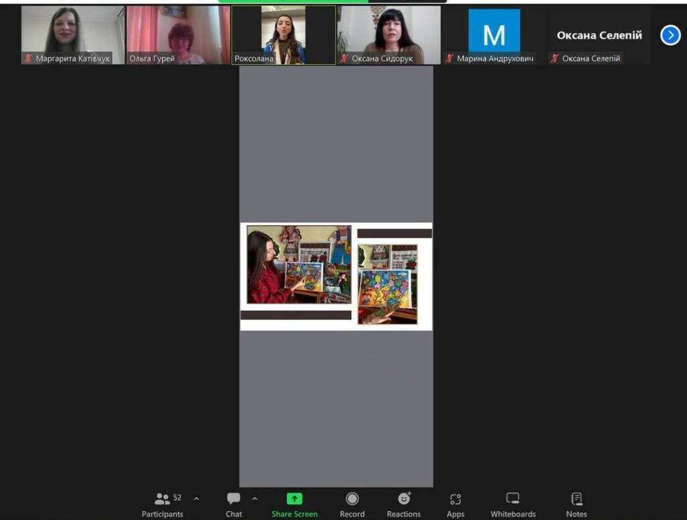Expand the arrow next to Chat
The image size is (687, 520).
click(254, 499)
